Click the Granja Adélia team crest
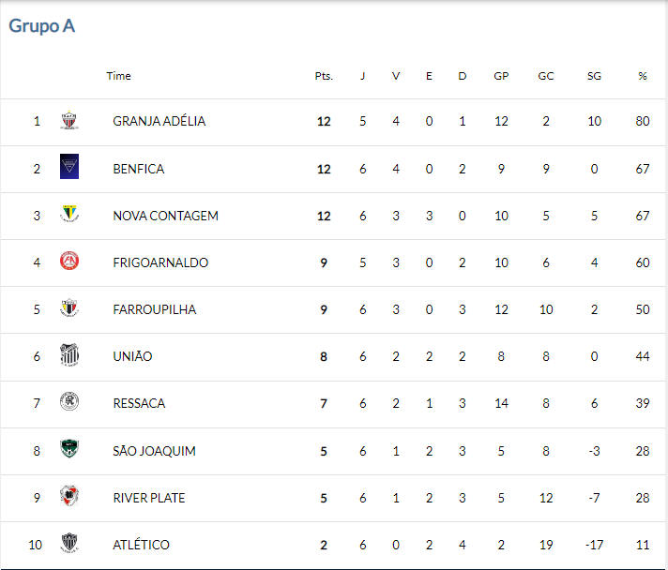668x570 pixels. pyautogui.click(x=69, y=120)
